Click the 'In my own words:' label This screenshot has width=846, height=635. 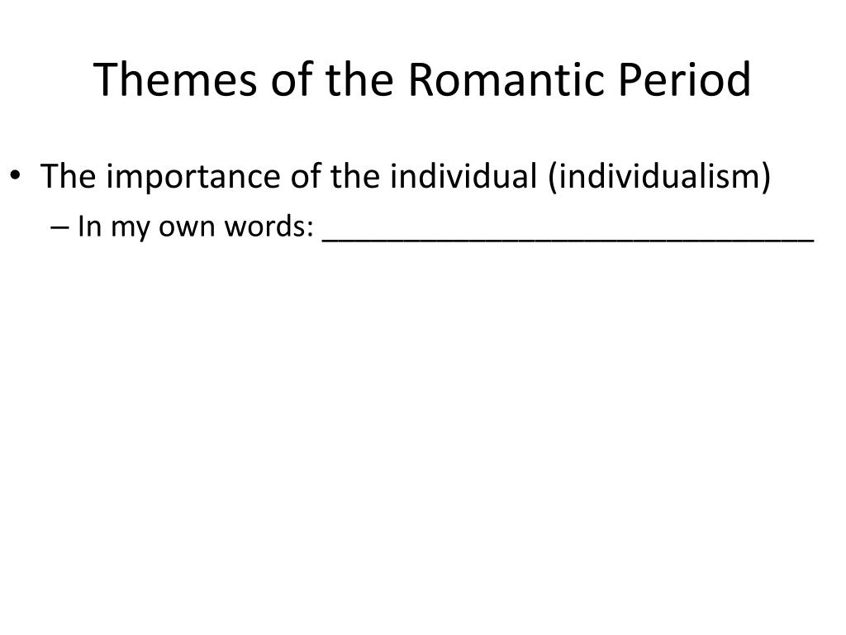(195, 227)
